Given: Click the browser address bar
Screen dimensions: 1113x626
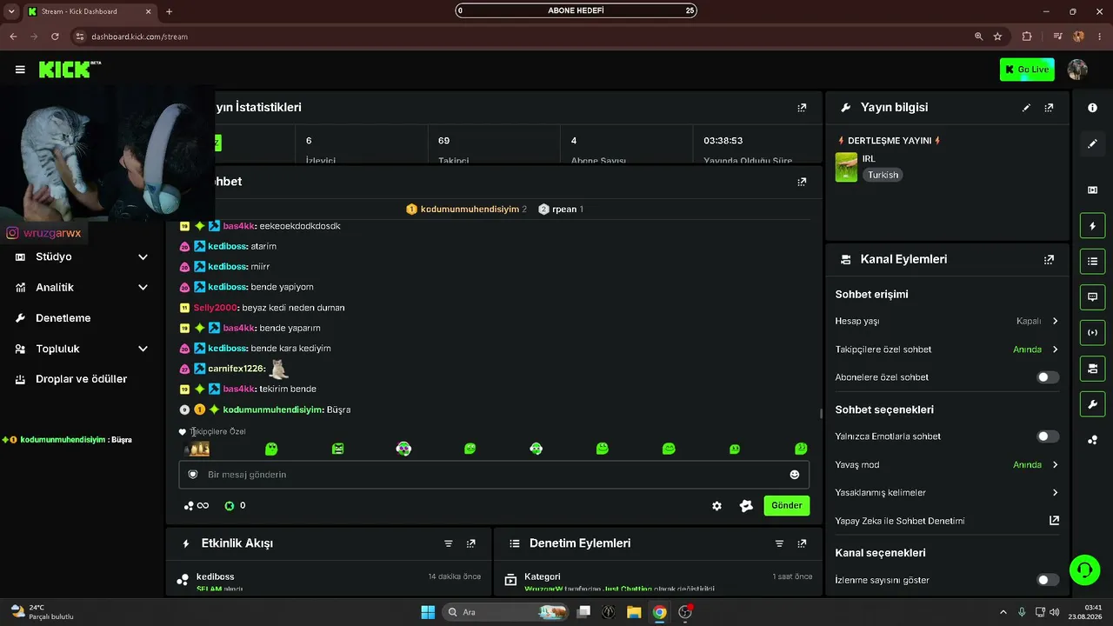Looking at the screenshot, I should [522, 37].
